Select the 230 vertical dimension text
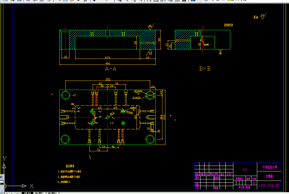The width and height of the screenshot is (289, 194). pyautogui.click(x=164, y=117)
